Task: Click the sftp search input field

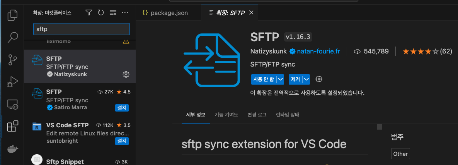Action: (82, 29)
